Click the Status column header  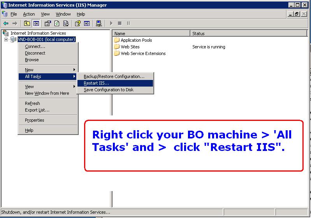[249, 34]
